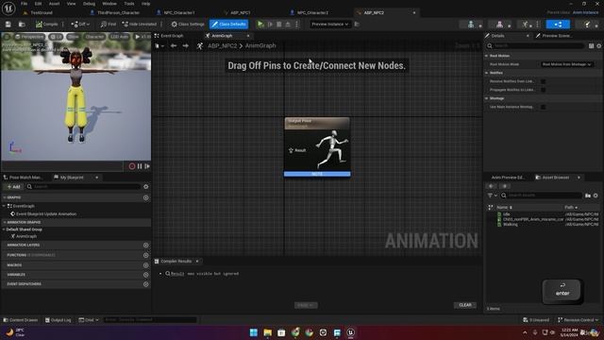Add a new macro plus icon
This screenshot has width=604, height=340.
tap(146, 265)
